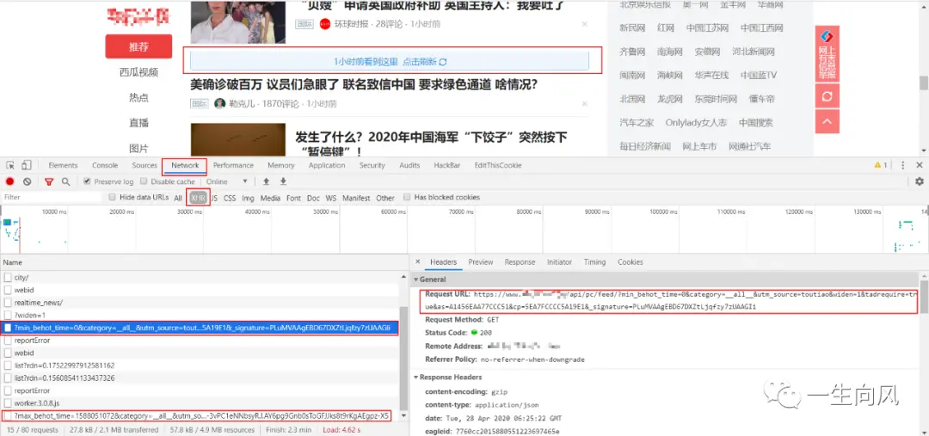This screenshot has height=436, width=929.
Task: Click the back-to-top arrow button
Action: coord(827,121)
